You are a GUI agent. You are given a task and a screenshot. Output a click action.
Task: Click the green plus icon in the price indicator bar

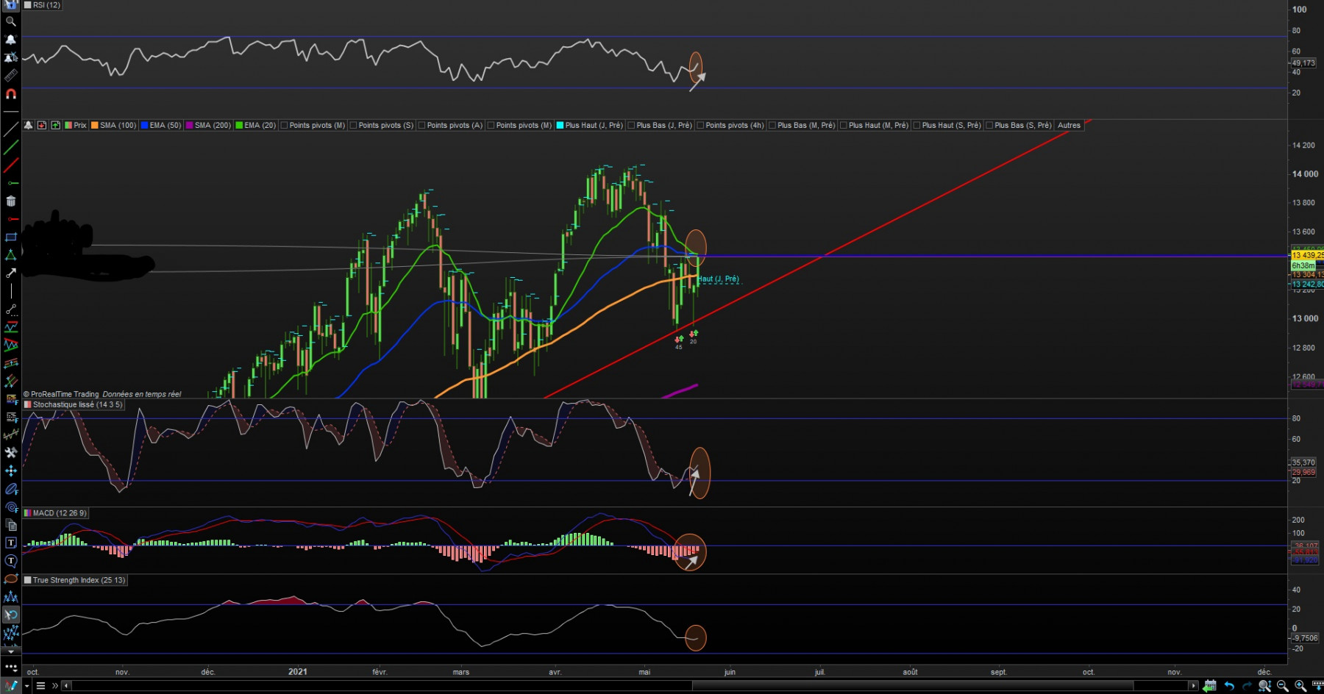55,125
